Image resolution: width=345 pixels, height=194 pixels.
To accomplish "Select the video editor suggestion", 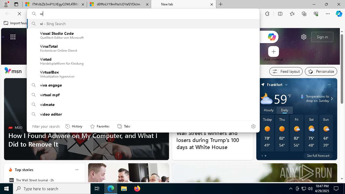I will click(143, 114).
